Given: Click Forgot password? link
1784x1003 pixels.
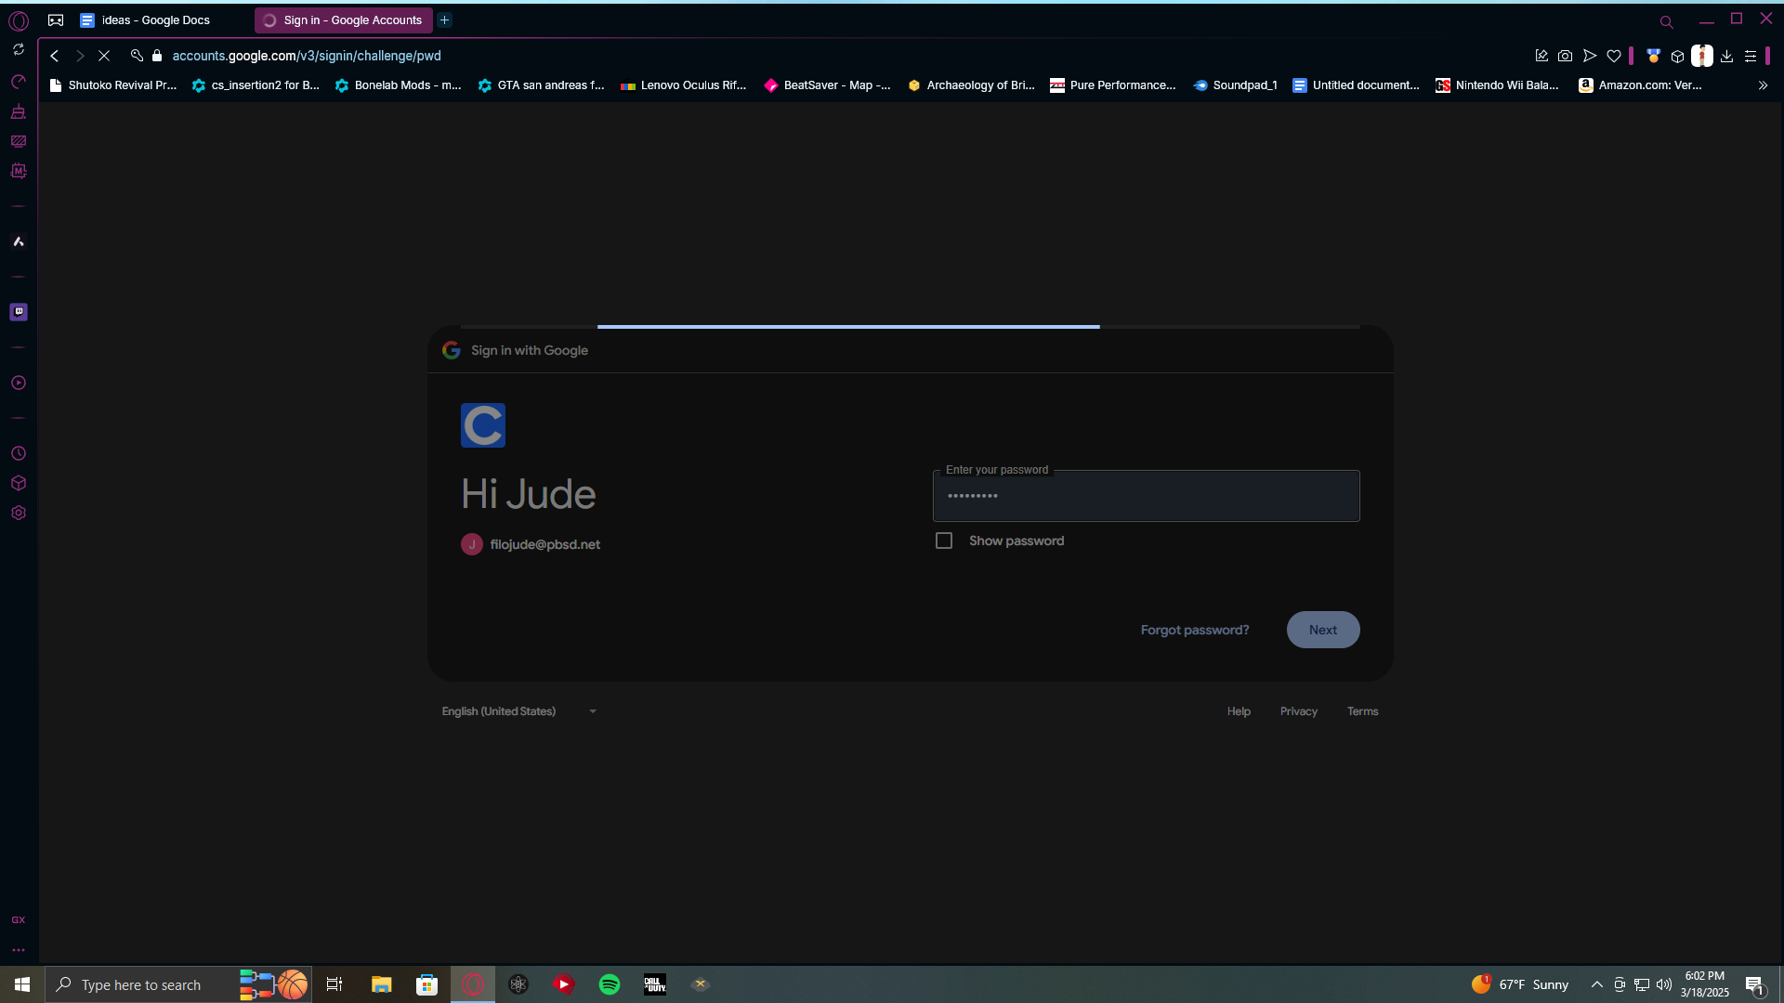Looking at the screenshot, I should click(1195, 630).
